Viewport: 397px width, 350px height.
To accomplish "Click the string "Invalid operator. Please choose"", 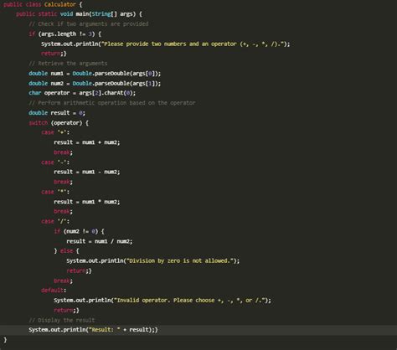I will (x=165, y=301).
